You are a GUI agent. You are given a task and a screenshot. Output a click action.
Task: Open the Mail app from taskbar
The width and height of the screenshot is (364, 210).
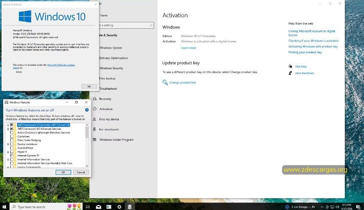(x=98, y=207)
